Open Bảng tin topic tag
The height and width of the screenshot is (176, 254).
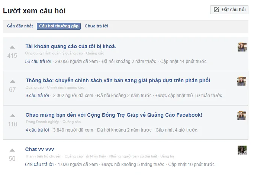[x=167, y=156]
